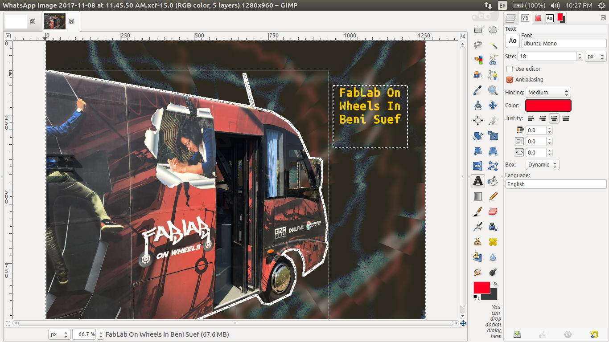
Task: Open the Box Dynamic dropdown
Action: click(x=542, y=165)
